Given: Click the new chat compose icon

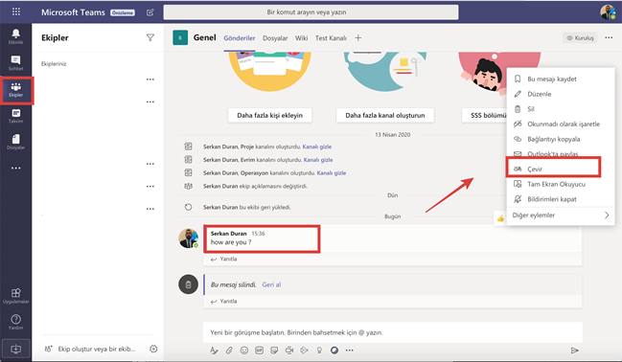Looking at the screenshot, I should (x=150, y=12).
